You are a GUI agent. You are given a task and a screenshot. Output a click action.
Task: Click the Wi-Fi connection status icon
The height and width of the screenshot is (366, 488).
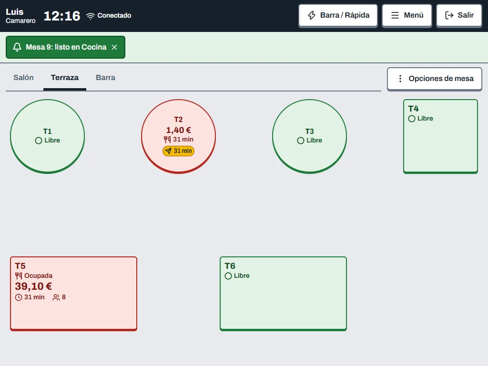pyautogui.click(x=90, y=16)
